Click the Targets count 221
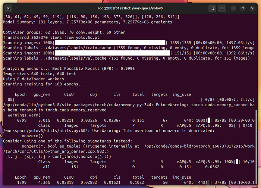This screenshot has width=261, height=188. click(103, 167)
